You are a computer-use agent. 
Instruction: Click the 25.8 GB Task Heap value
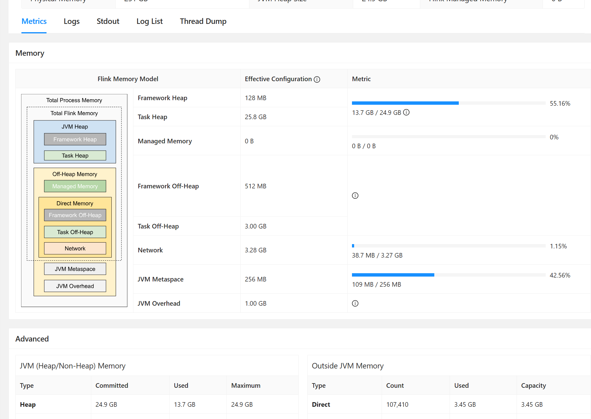coord(256,117)
